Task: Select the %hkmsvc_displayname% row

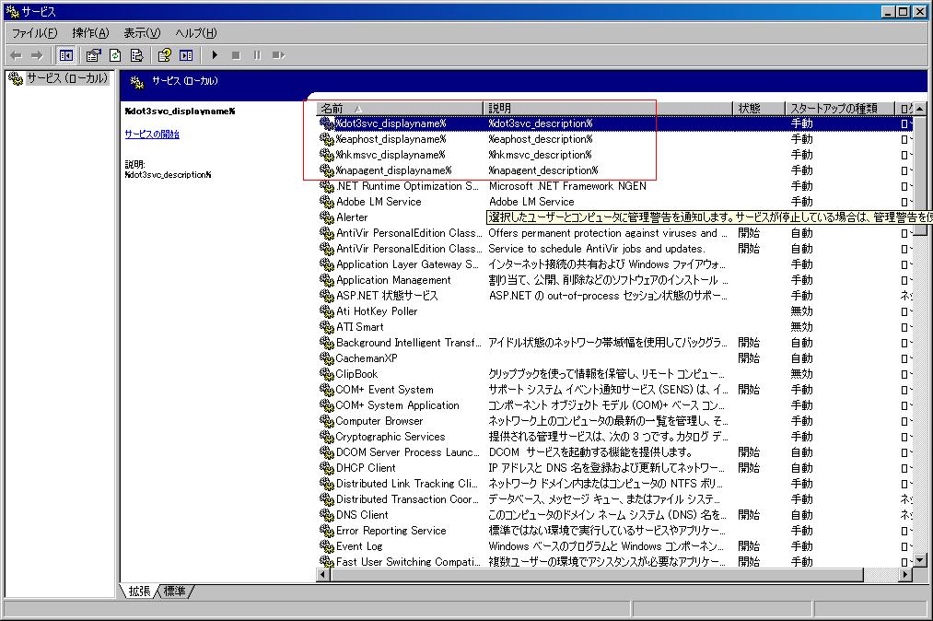Action: point(614,155)
